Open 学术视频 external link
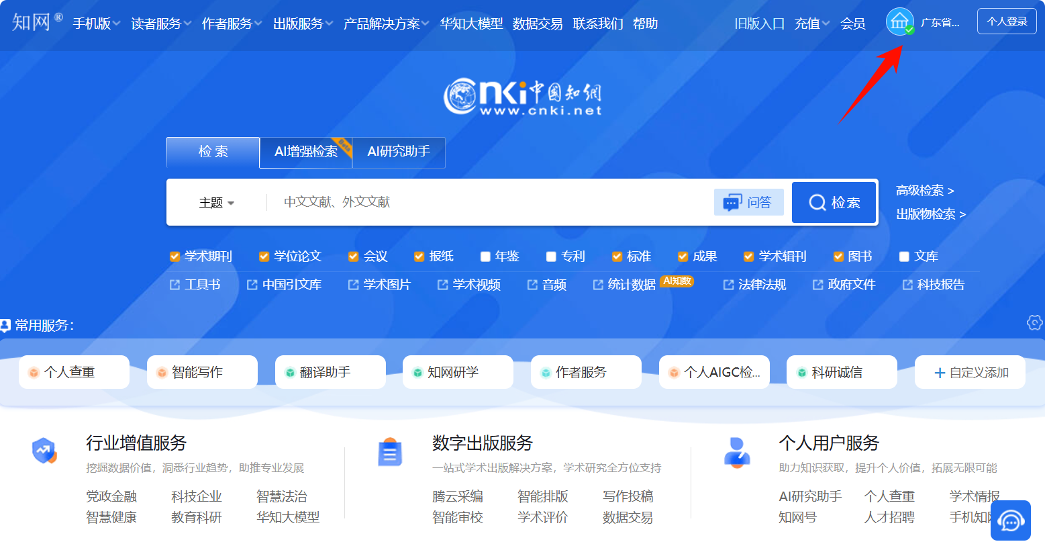 [468, 285]
